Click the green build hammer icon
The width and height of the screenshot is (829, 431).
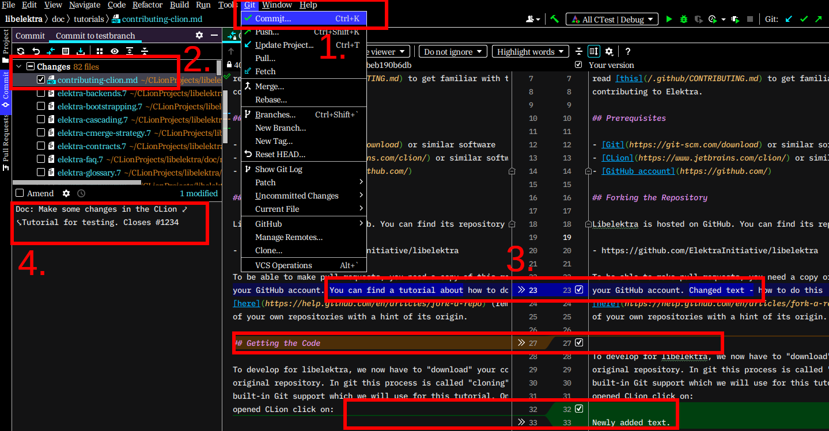[x=555, y=19]
